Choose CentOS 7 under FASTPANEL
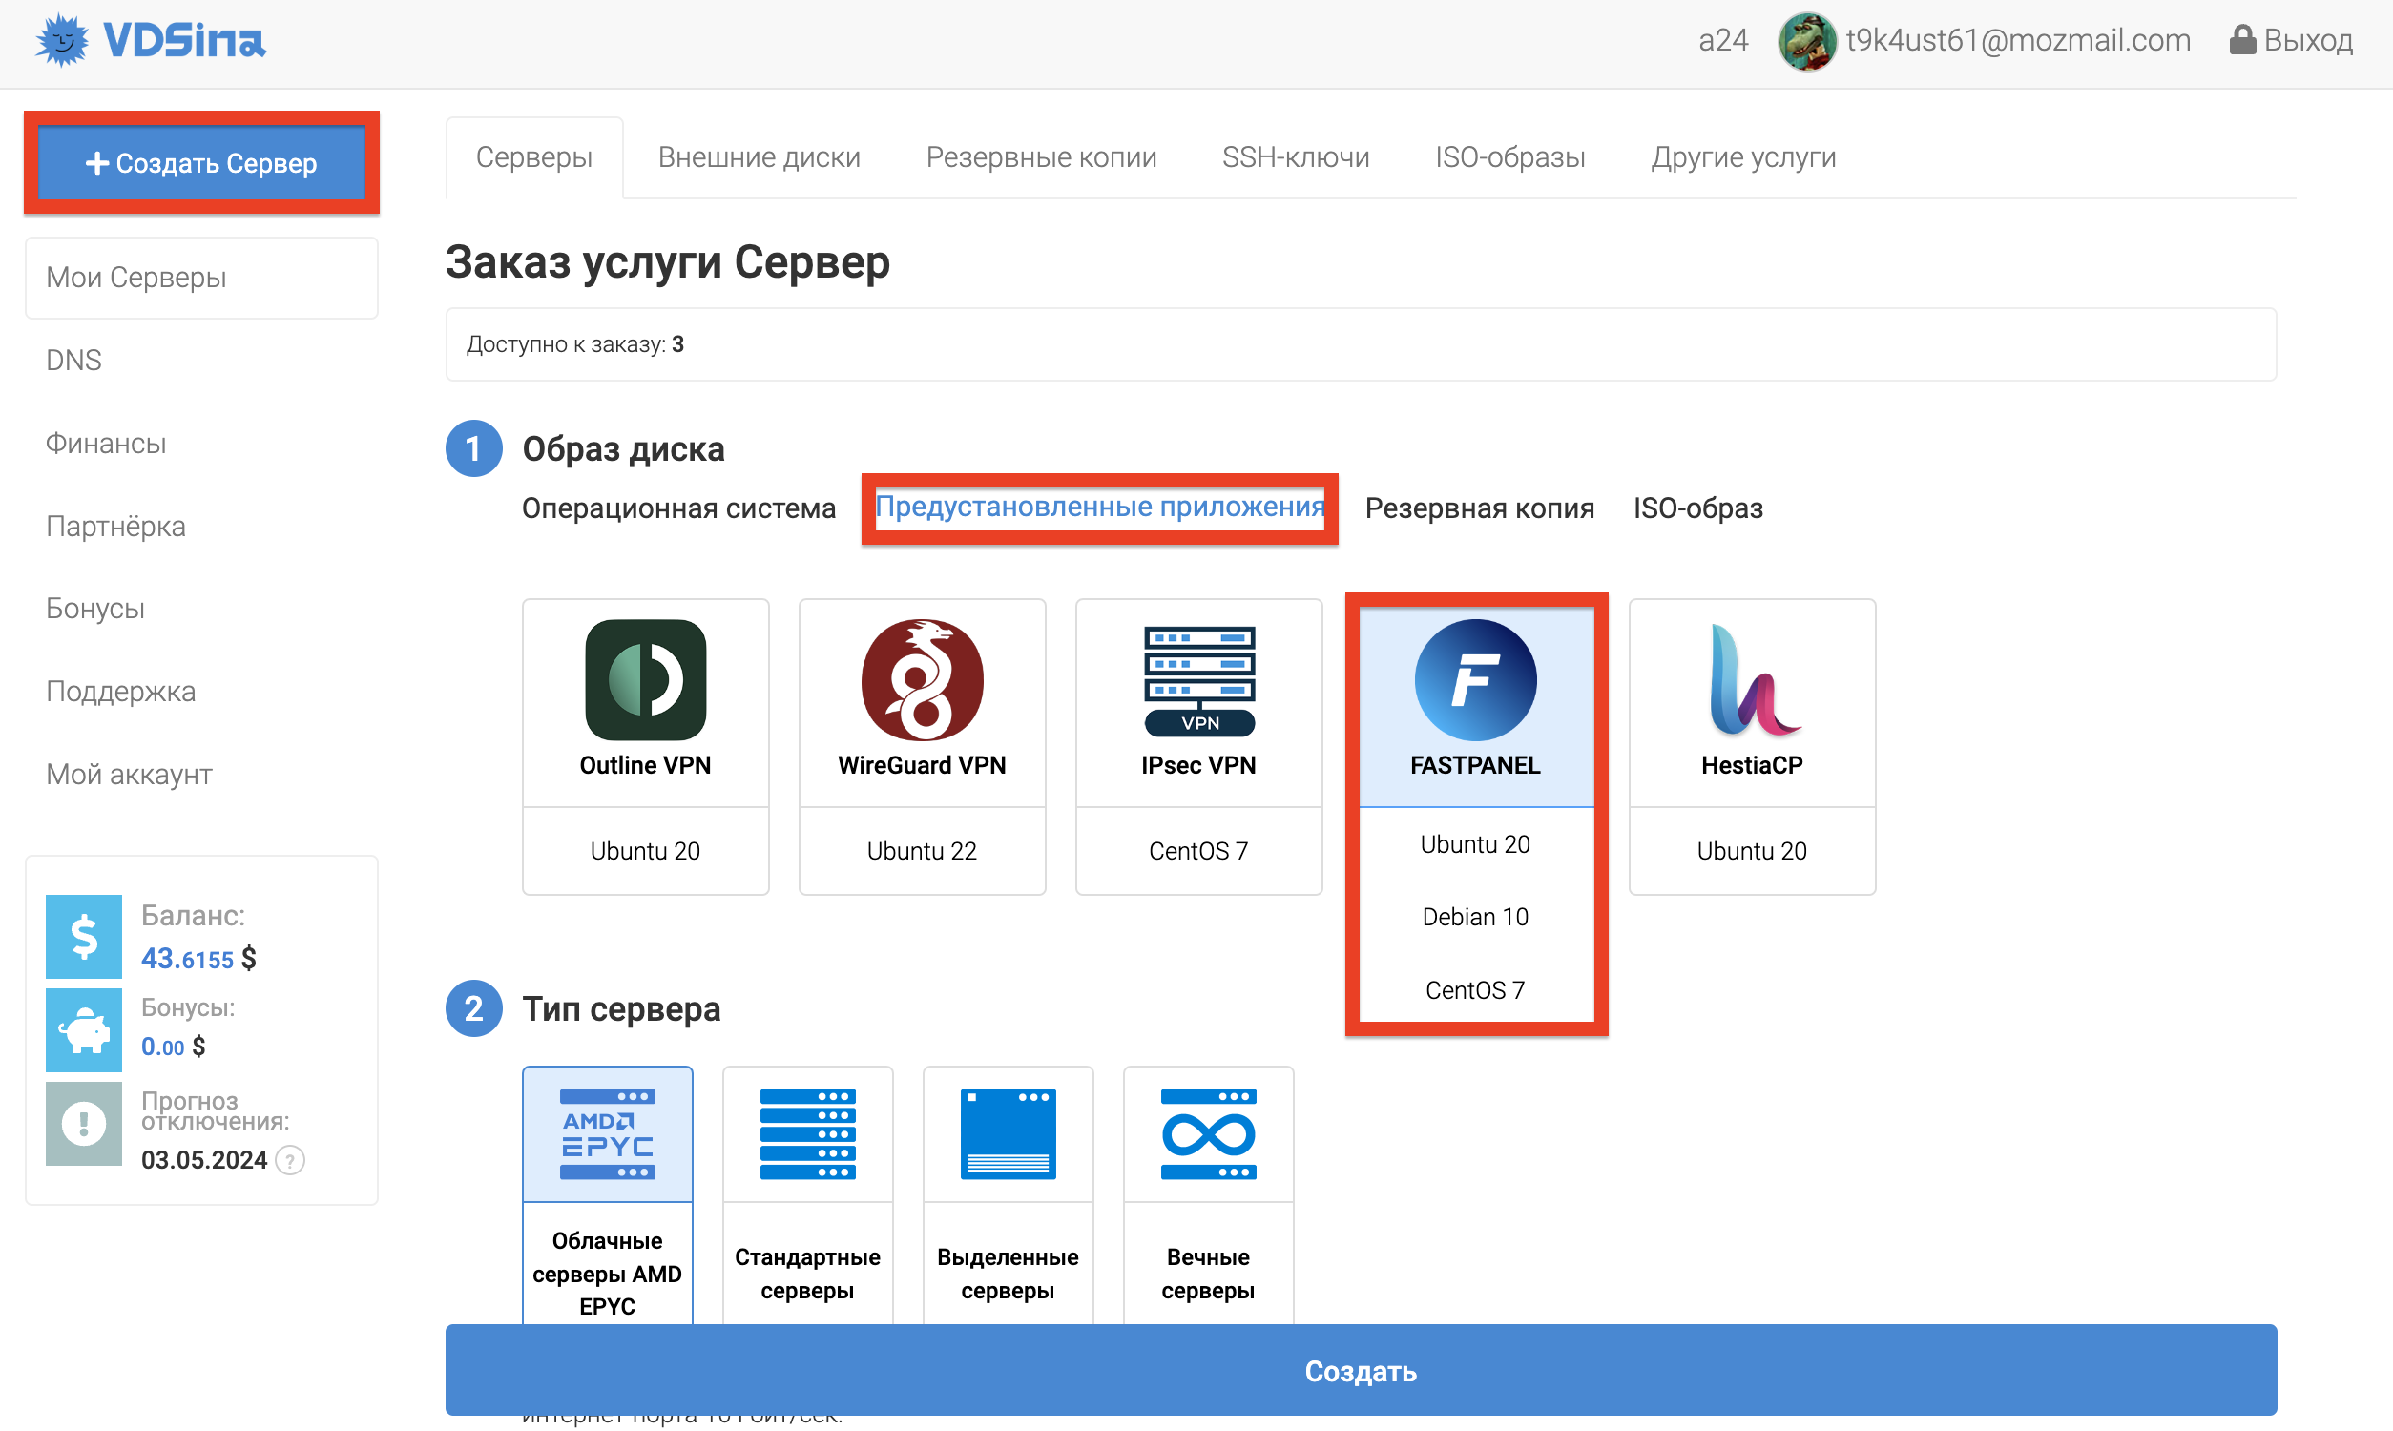The height and width of the screenshot is (1431, 2393). (1475, 990)
